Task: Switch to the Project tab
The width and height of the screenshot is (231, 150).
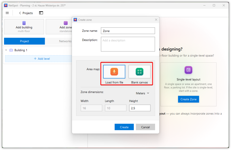Action: [25, 41]
